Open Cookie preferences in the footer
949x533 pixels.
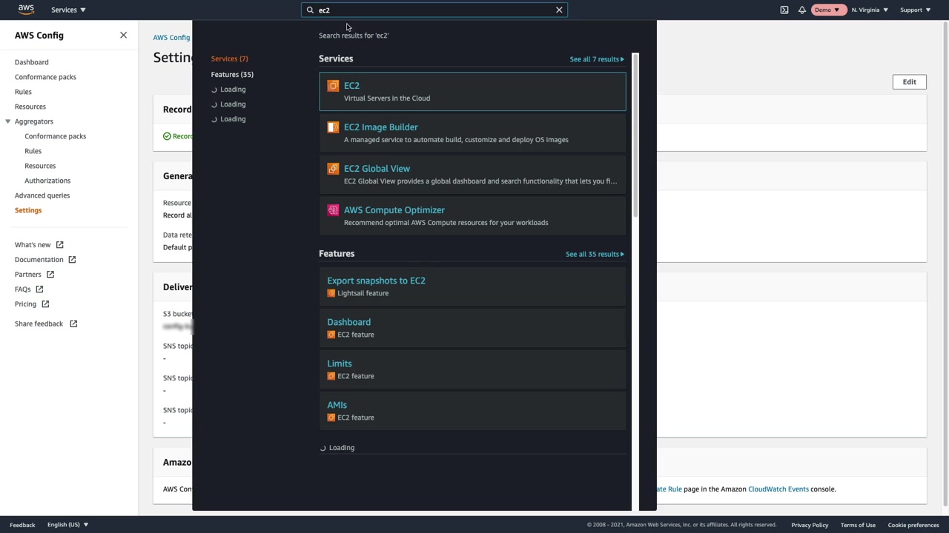click(913, 525)
